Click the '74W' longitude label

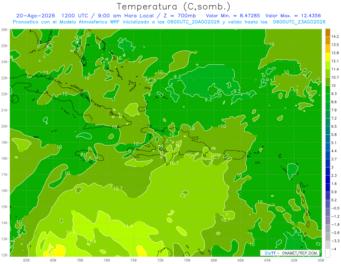(x=134, y=260)
